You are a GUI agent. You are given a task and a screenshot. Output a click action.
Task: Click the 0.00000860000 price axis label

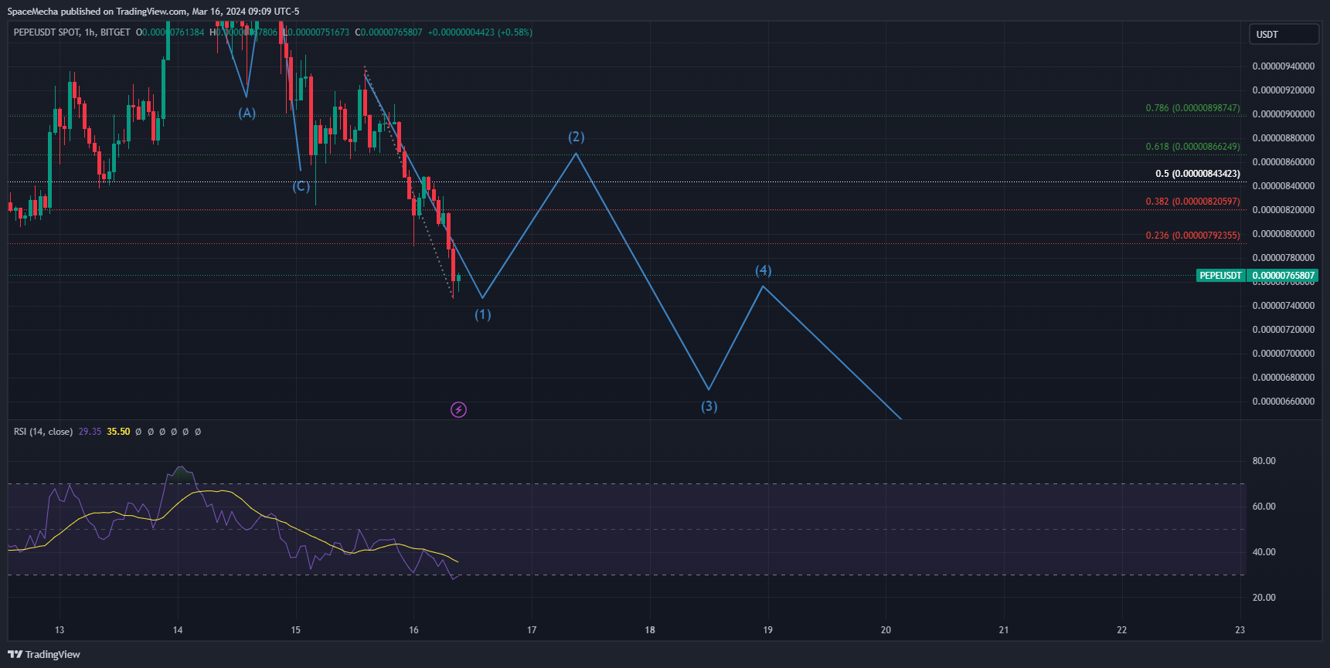tap(1284, 162)
